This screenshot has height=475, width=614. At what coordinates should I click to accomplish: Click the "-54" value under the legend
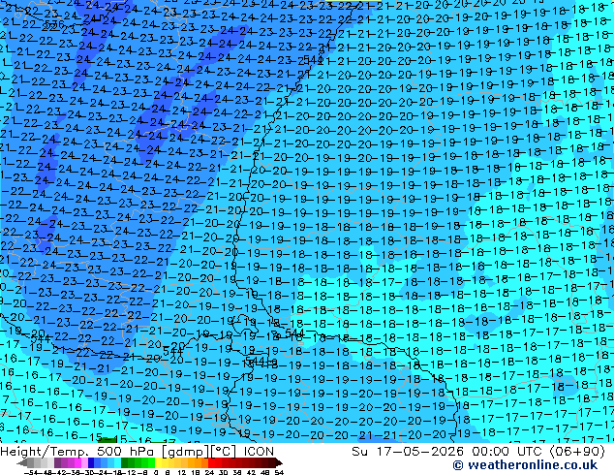[x=31, y=472]
